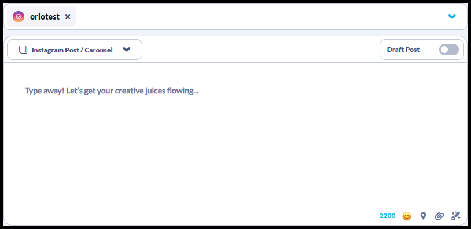Image resolution: width=471 pixels, height=229 pixels.
Task: Open the Instagram Post / Carousel dropdown
Action: coord(75,50)
